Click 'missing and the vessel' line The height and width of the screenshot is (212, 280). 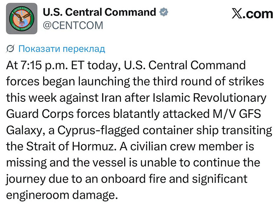(x=66, y=163)
